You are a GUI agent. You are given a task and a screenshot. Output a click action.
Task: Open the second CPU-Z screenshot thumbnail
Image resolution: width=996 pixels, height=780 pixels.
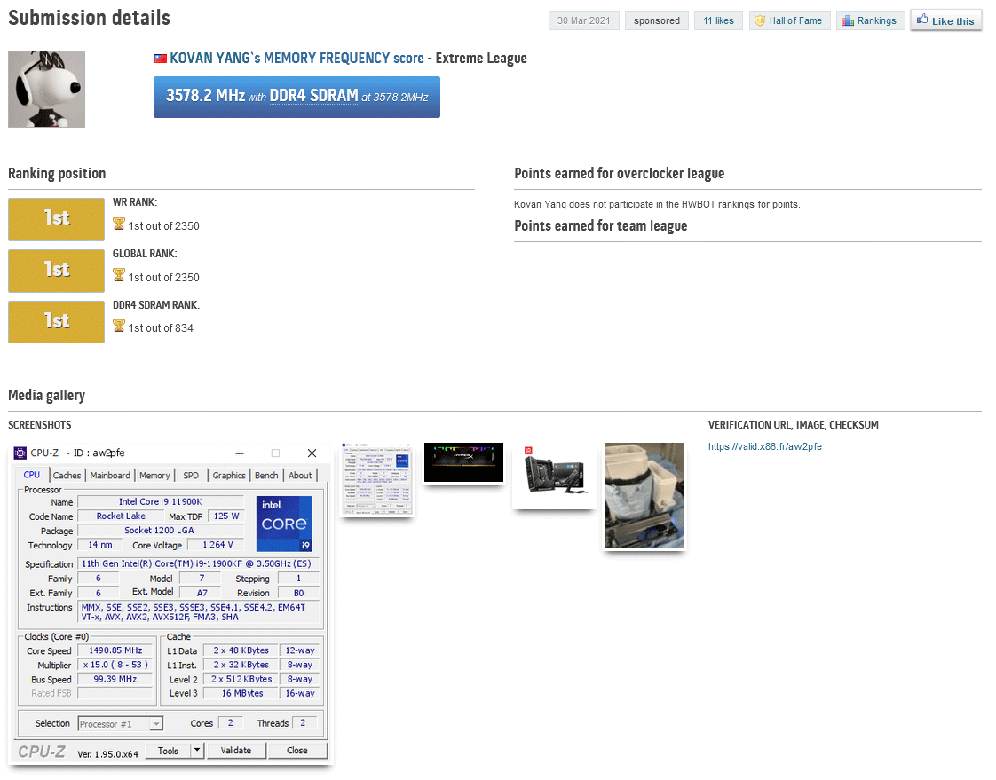click(x=377, y=479)
